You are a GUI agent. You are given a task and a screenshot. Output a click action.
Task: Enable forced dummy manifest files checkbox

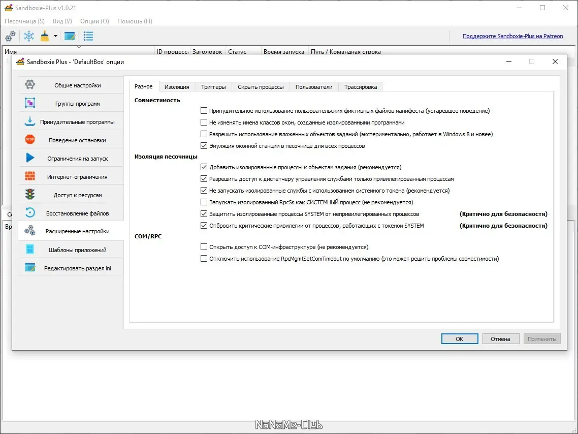click(x=204, y=111)
